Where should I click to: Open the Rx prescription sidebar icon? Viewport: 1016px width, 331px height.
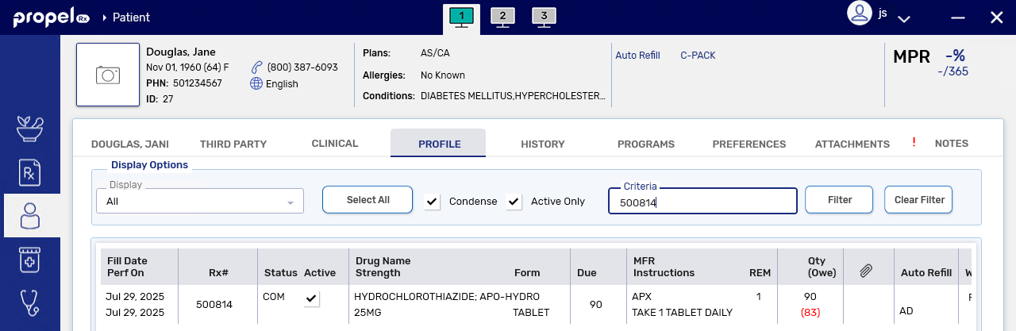[30, 172]
